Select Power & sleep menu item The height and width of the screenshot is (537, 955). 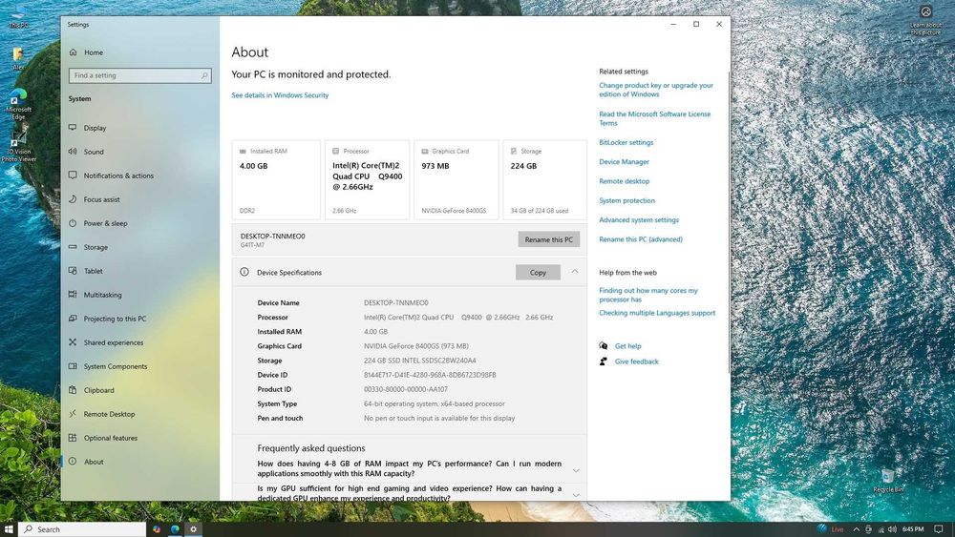pos(105,223)
